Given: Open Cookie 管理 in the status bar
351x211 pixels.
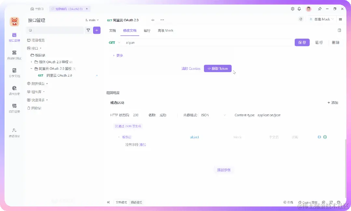Looking at the screenshot, I should [307, 202].
